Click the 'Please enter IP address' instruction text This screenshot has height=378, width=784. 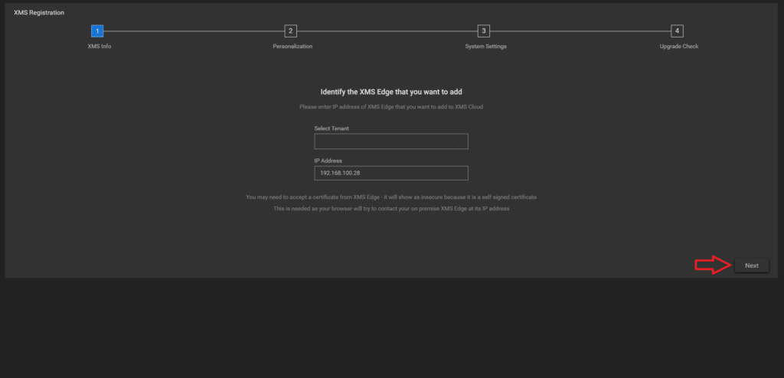[x=390, y=107]
